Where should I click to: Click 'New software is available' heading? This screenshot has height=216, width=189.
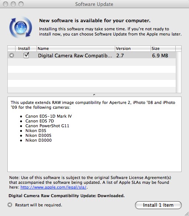coord(95,21)
